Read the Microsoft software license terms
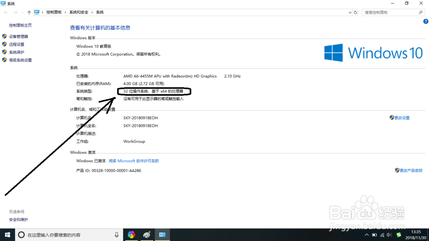The width and height of the screenshot is (429, 241). click(x=134, y=161)
